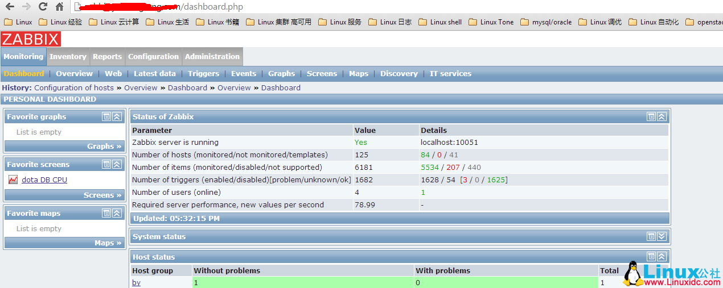The image size is (723, 288).
Task: Click the 'Zabbix server is running' row
Action: click(x=399, y=142)
